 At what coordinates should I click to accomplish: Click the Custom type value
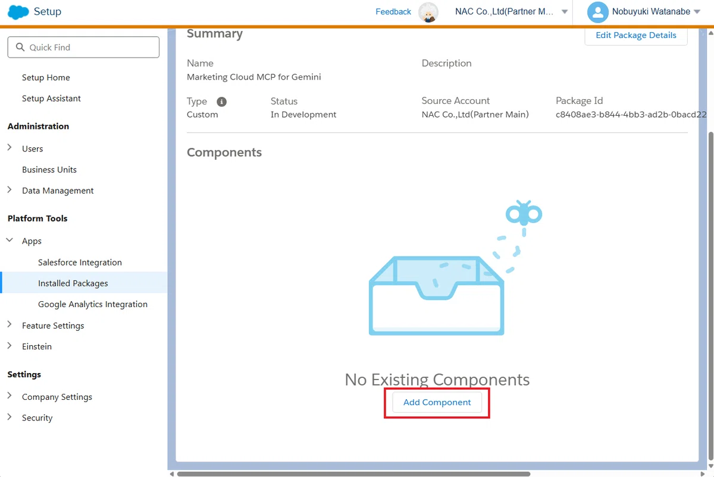(202, 115)
